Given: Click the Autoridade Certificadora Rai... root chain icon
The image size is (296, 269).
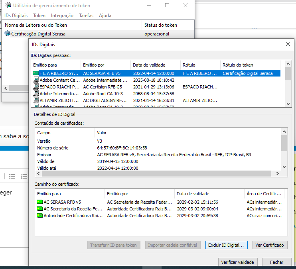Looking at the screenshot, I should [39, 216].
